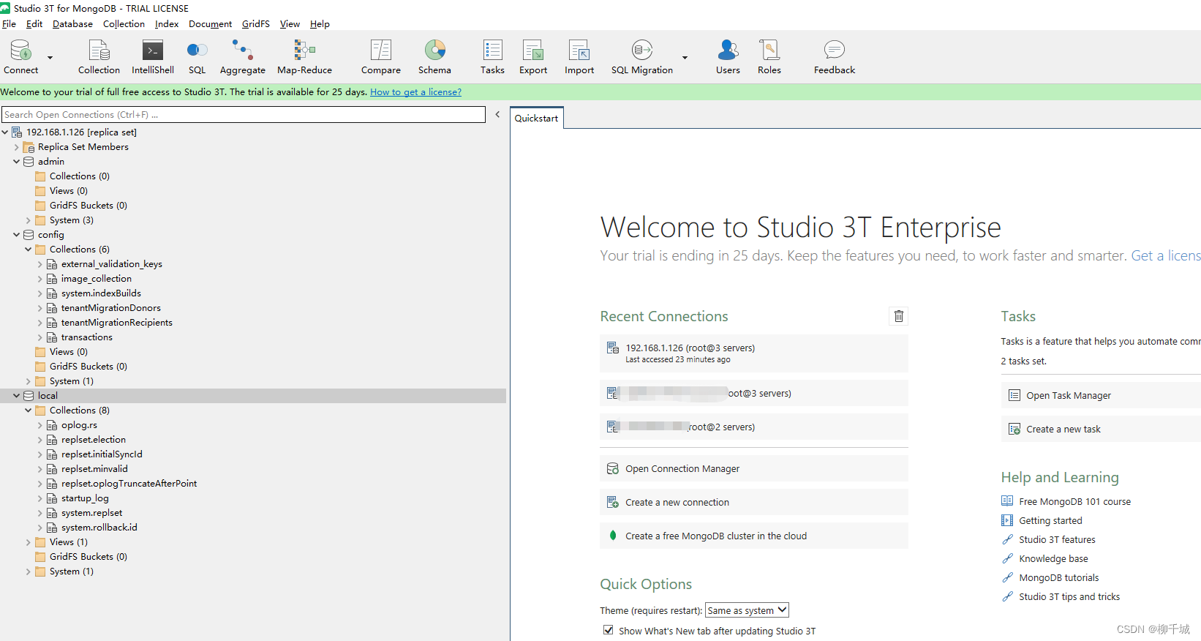Open Studio 3T tips and tricks link
This screenshot has height=641, width=1201.
[1069, 597]
